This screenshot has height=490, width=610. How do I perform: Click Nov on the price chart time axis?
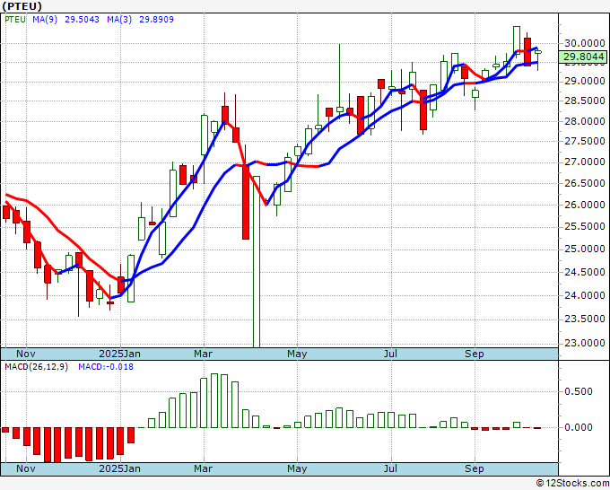point(26,354)
